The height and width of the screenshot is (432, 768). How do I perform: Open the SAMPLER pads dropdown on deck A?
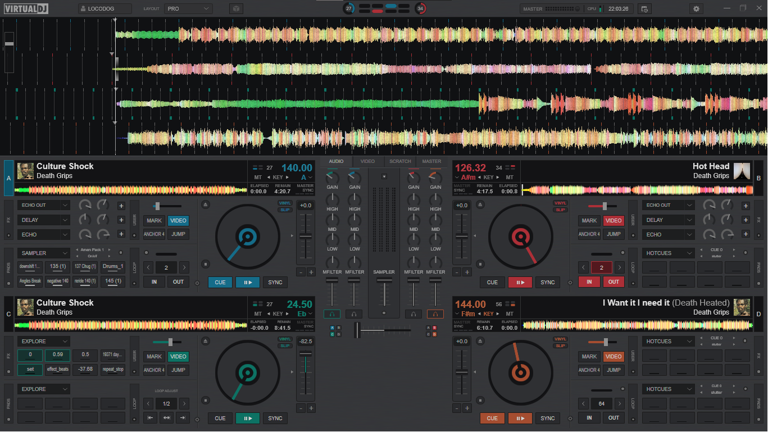[x=44, y=253]
